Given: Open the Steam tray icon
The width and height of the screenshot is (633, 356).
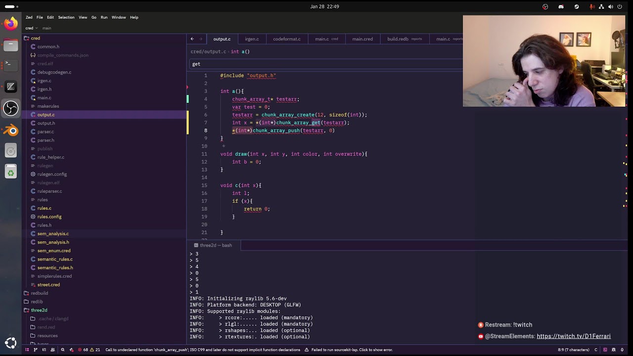Looking at the screenshot, I should [577, 6].
